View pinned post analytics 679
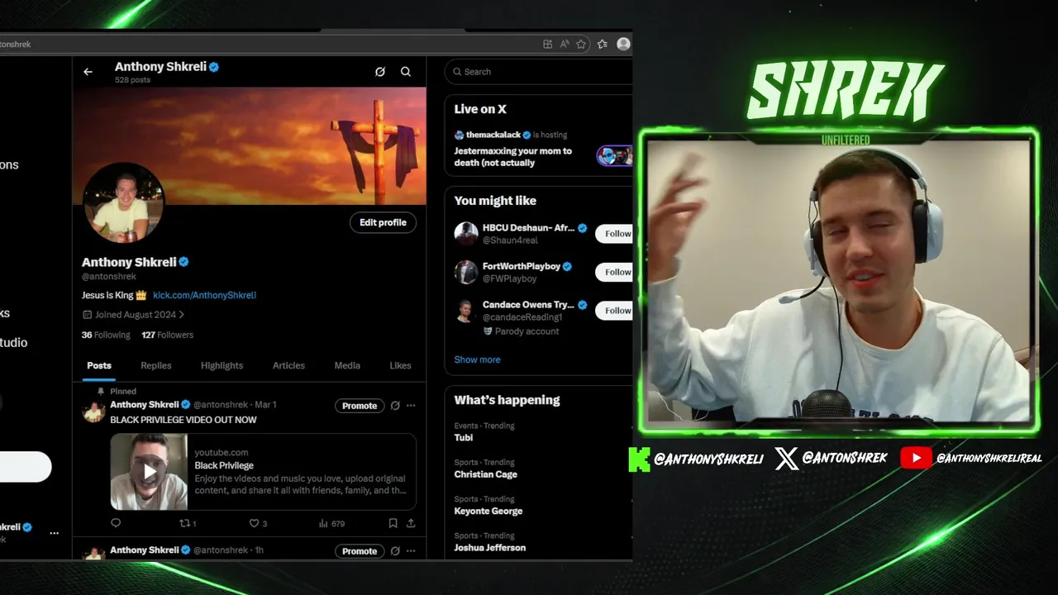 331,523
